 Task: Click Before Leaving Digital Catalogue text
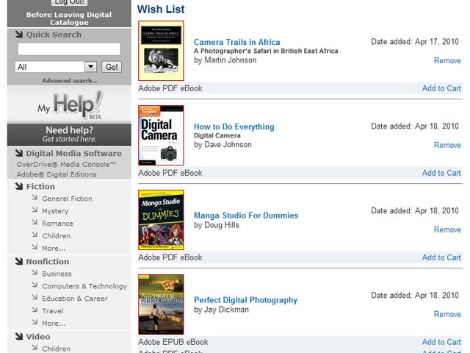click(69, 18)
